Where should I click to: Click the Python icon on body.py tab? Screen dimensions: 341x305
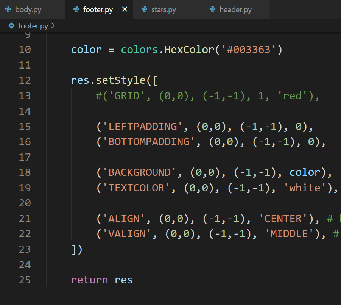pos(8,9)
